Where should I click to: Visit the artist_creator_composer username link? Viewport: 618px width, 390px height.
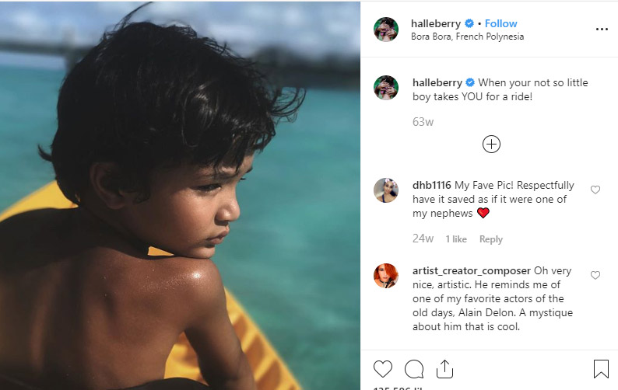(471, 271)
